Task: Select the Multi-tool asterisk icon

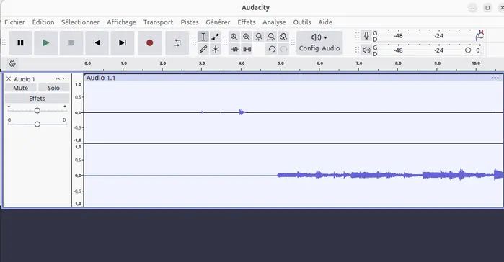Action: (x=216, y=49)
